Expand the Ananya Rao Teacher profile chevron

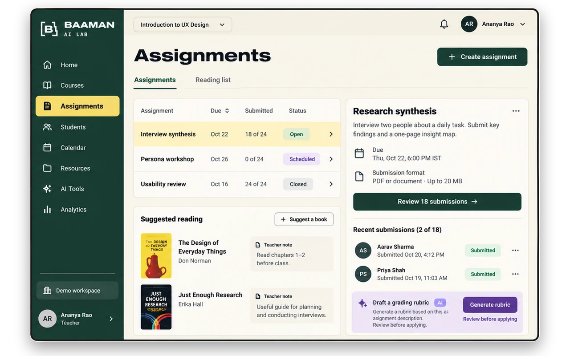pyautogui.click(x=111, y=319)
